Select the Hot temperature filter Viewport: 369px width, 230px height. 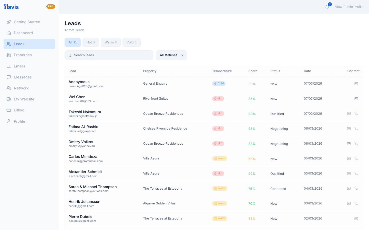click(x=90, y=42)
